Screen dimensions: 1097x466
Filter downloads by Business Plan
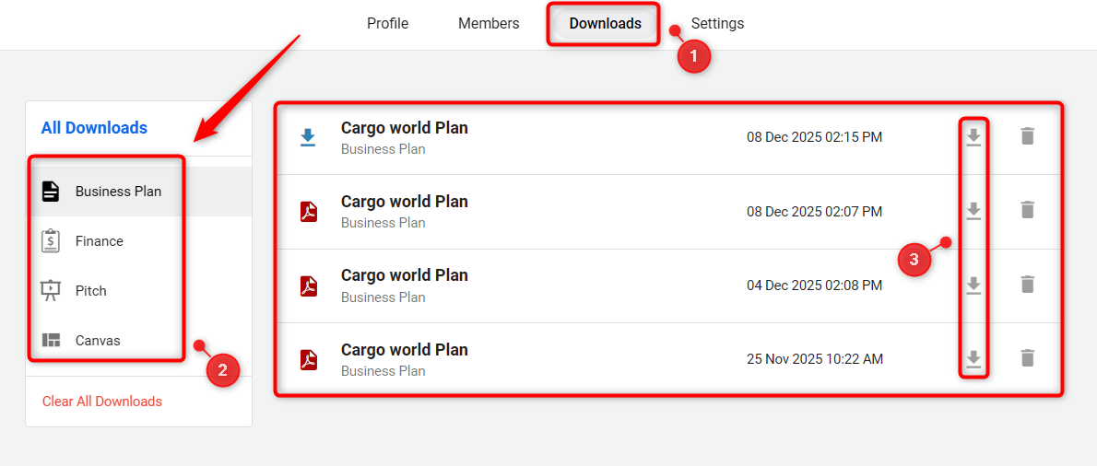click(118, 192)
